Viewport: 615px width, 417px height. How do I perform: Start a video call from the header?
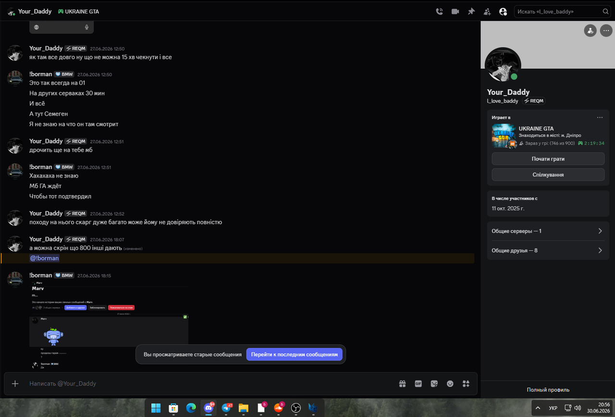pyautogui.click(x=455, y=12)
